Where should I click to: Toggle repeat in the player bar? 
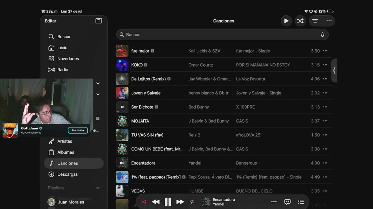point(192,202)
